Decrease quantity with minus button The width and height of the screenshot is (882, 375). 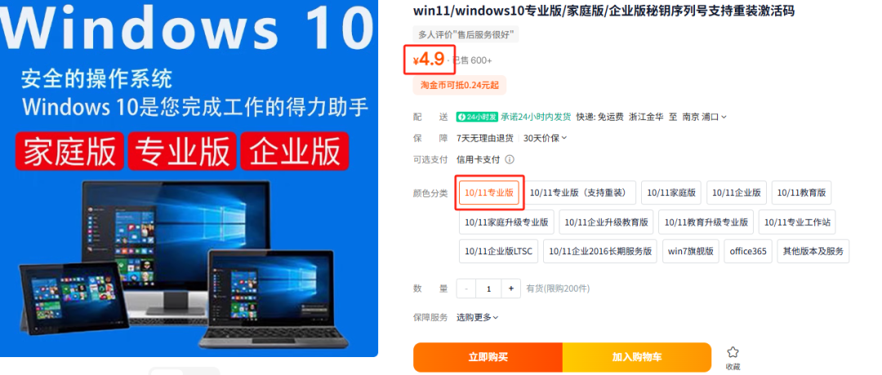(466, 289)
